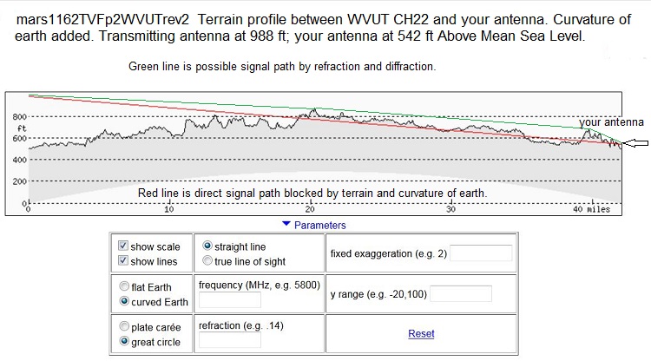Focus the frequency MHz input field

point(230,299)
